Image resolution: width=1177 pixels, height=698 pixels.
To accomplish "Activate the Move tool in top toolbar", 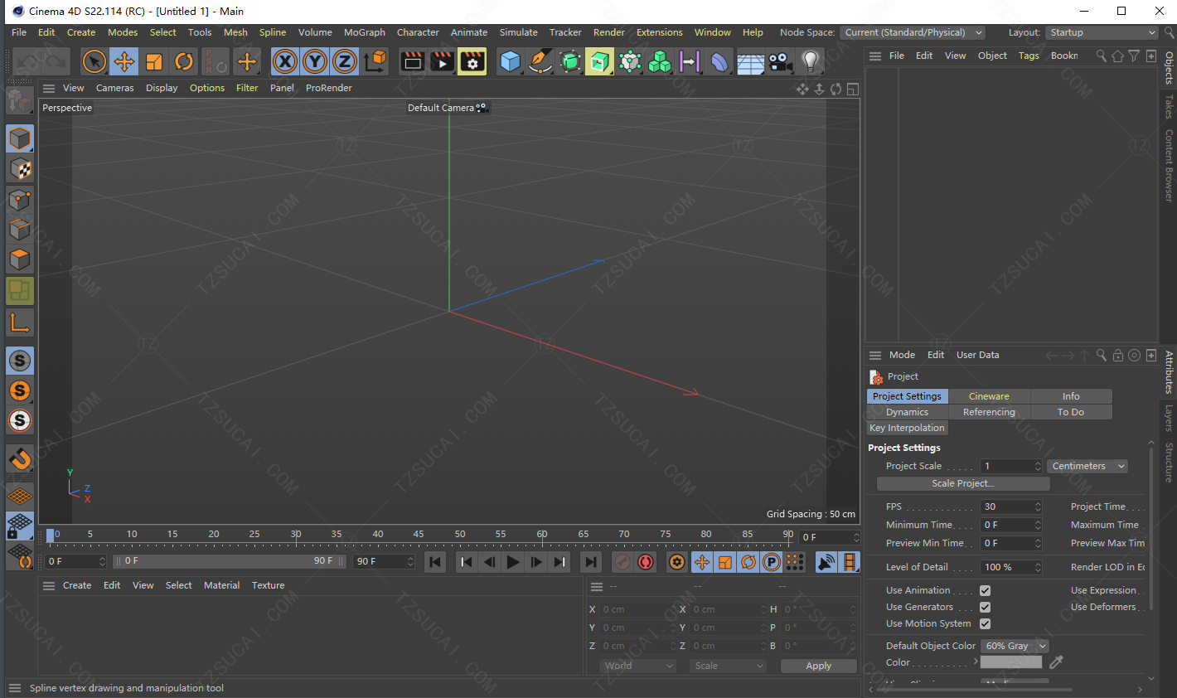I will [x=124, y=61].
